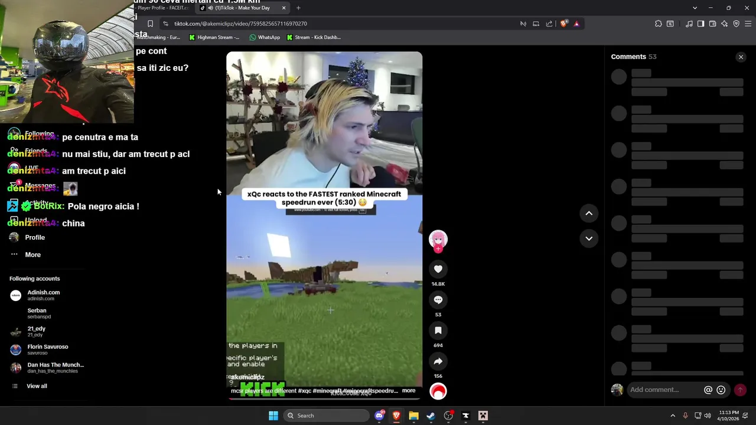Screen dimensions: 756x425
Task: Open Steam from the taskbar
Action: coord(431,416)
